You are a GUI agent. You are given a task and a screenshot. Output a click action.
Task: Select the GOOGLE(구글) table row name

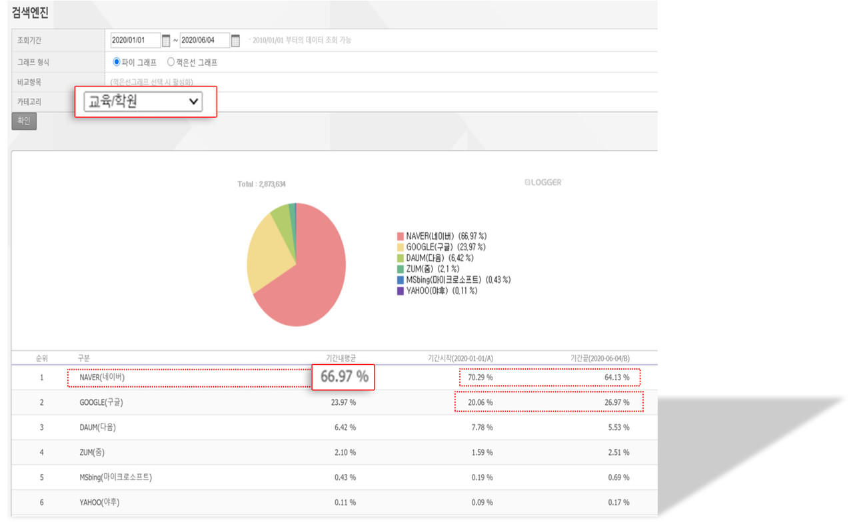101,403
